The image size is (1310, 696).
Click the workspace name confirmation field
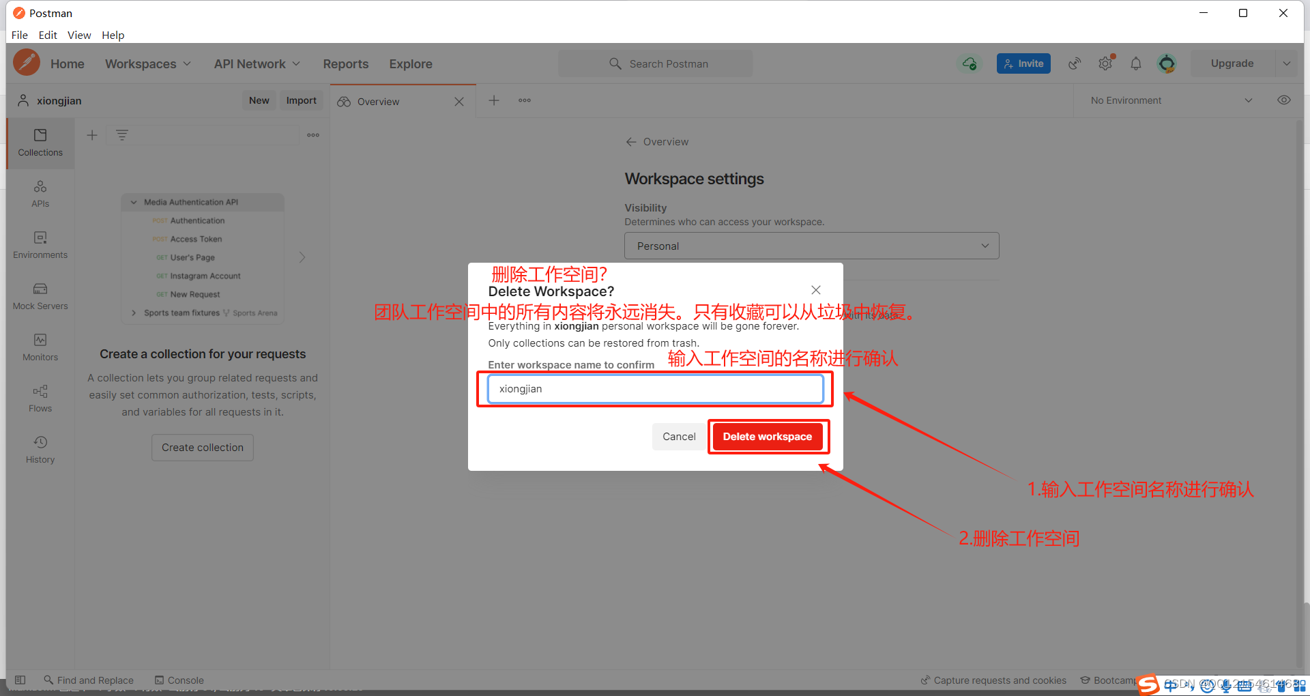tap(656, 389)
